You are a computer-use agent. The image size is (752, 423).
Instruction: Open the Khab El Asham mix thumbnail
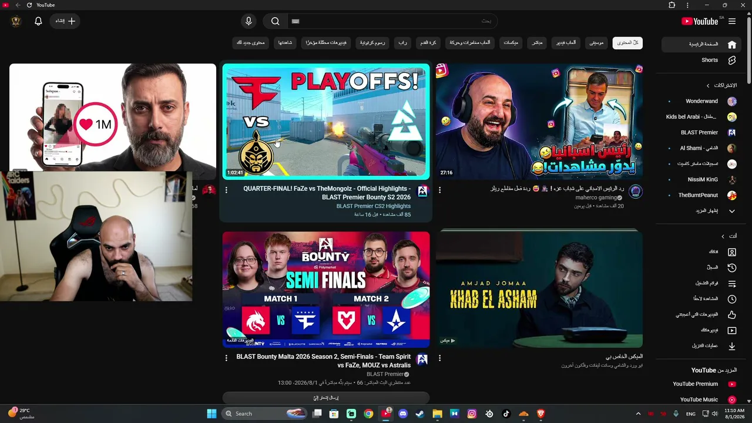(x=539, y=289)
